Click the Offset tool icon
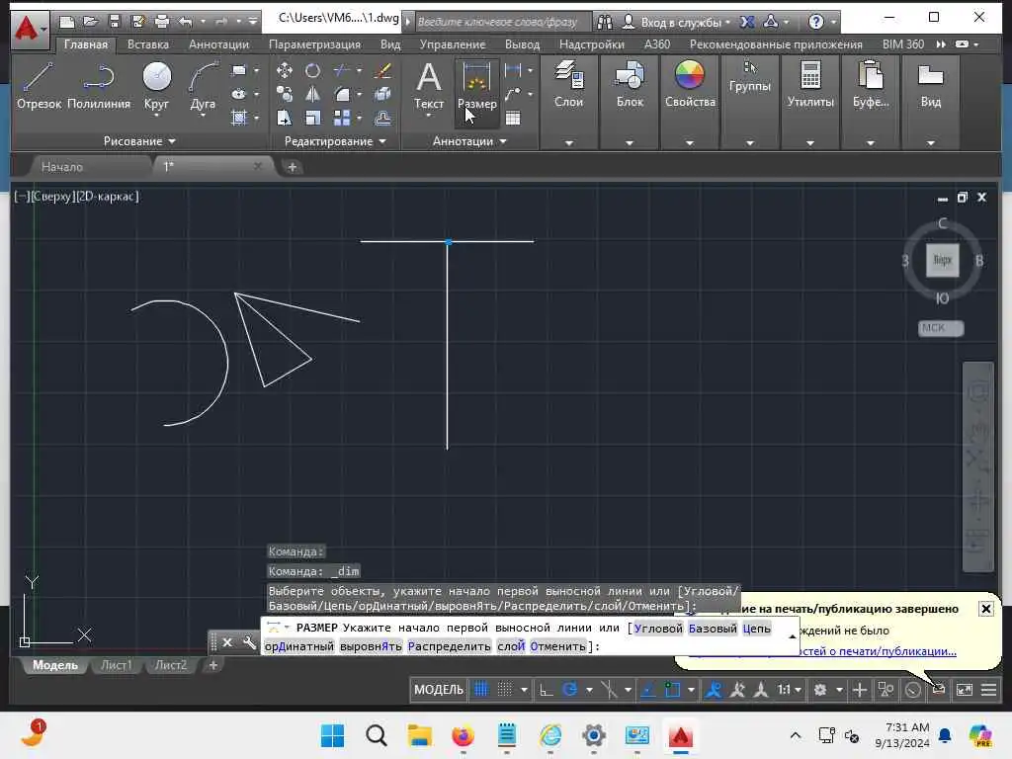The height and width of the screenshot is (759, 1012). (382, 119)
